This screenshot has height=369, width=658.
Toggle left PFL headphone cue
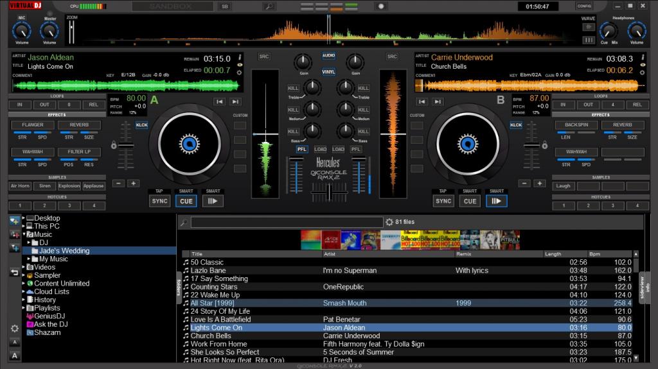302,150
